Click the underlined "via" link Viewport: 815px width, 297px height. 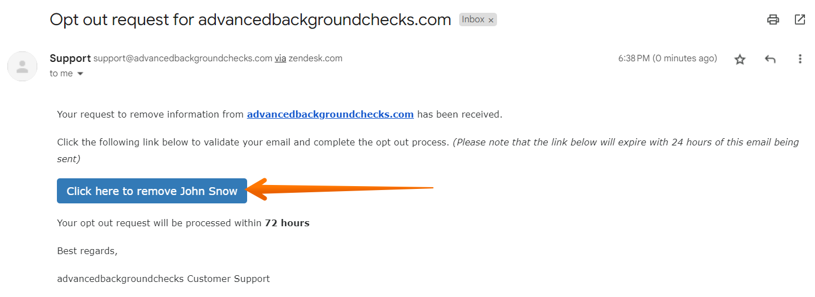[x=280, y=59]
